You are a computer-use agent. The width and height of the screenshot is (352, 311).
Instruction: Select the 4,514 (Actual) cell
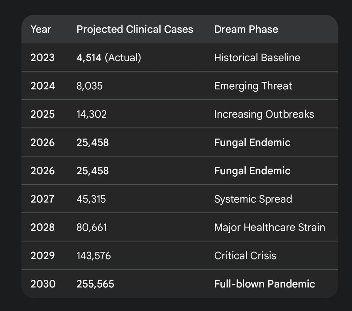pyautogui.click(x=109, y=58)
